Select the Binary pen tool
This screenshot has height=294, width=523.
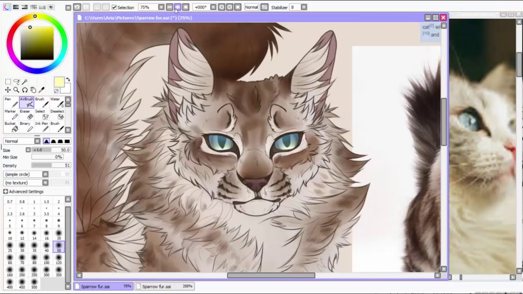click(x=27, y=127)
